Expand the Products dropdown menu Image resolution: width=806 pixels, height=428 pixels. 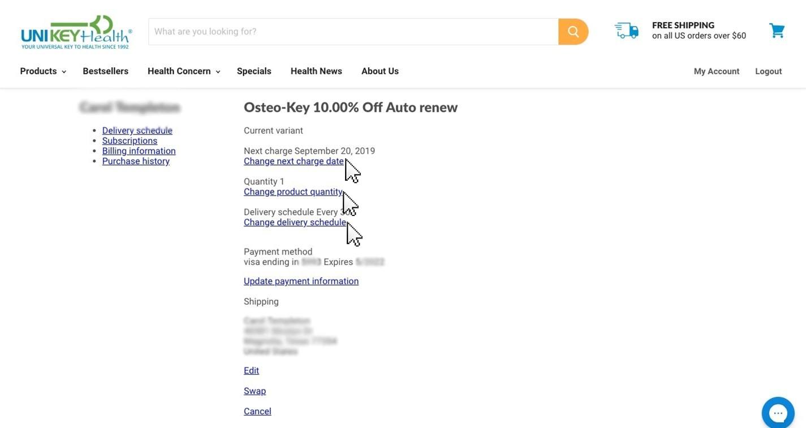pyautogui.click(x=43, y=71)
